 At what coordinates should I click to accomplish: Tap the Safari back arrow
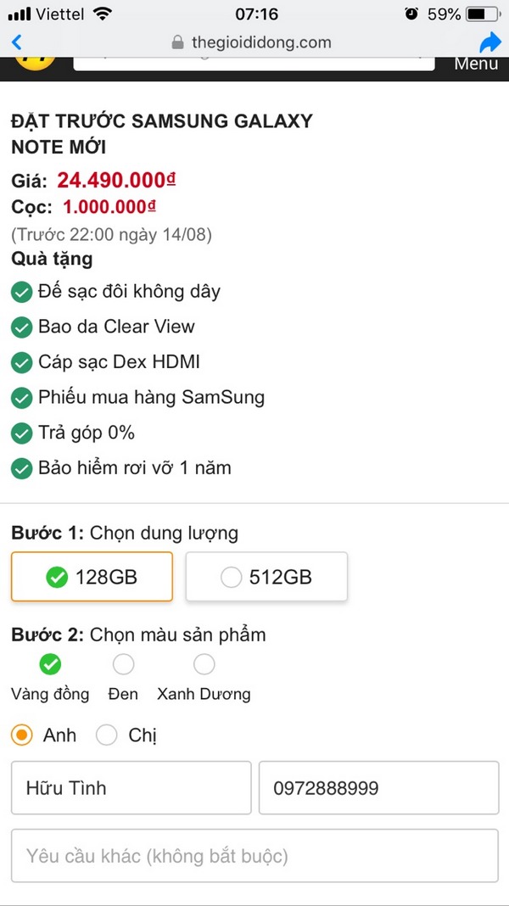pos(17,42)
